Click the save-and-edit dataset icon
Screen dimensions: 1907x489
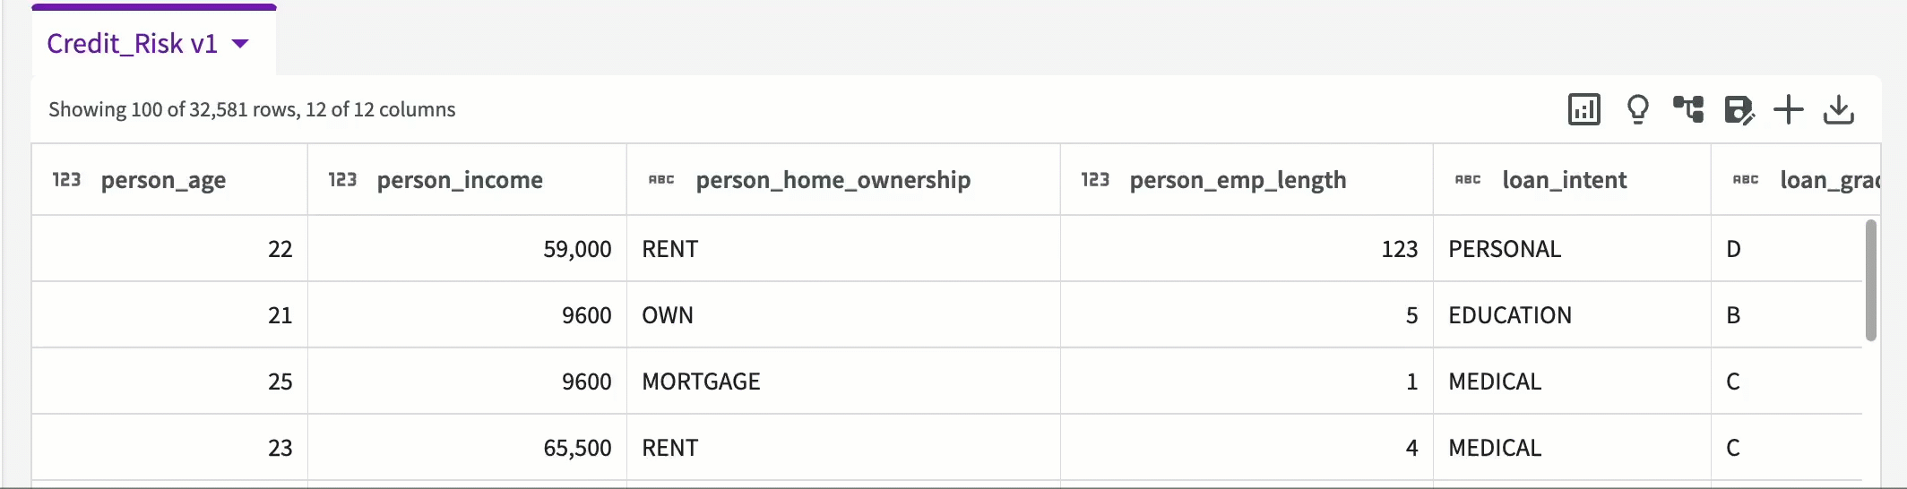click(1739, 110)
